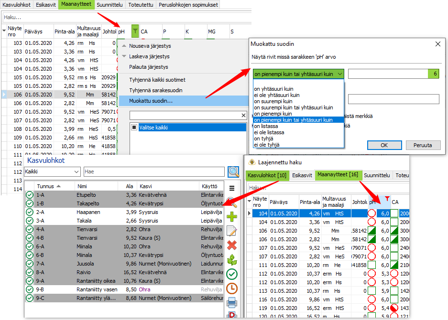Click the orange clock history icon

tap(232, 288)
